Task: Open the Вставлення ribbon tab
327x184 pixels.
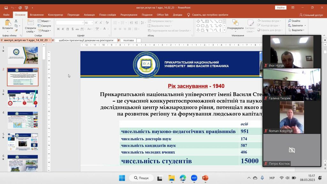Action: coord(37,15)
